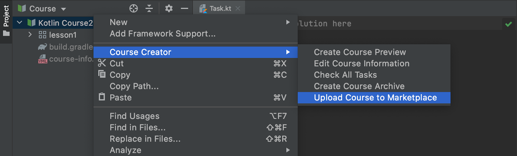The image size is (517, 156).
Task: Click the locate target crosshair icon
Action: (x=133, y=8)
